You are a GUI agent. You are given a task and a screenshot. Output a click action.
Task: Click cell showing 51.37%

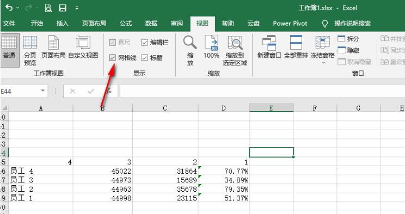(x=224, y=198)
